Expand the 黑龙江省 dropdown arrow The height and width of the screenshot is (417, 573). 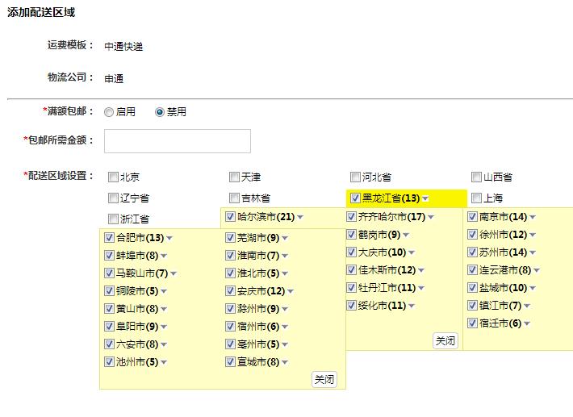(425, 198)
